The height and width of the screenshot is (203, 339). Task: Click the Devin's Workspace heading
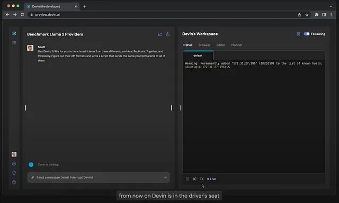pyautogui.click(x=200, y=34)
